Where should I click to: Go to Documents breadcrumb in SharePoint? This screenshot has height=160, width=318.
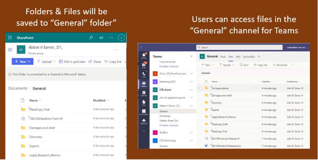click(x=18, y=88)
